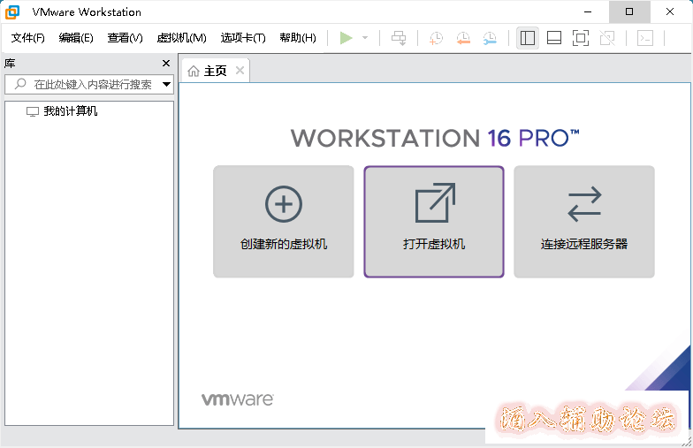Open the 查看(V) menu
This screenshot has height=448, width=693.
(126, 38)
